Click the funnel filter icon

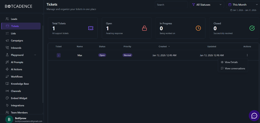(193, 5)
